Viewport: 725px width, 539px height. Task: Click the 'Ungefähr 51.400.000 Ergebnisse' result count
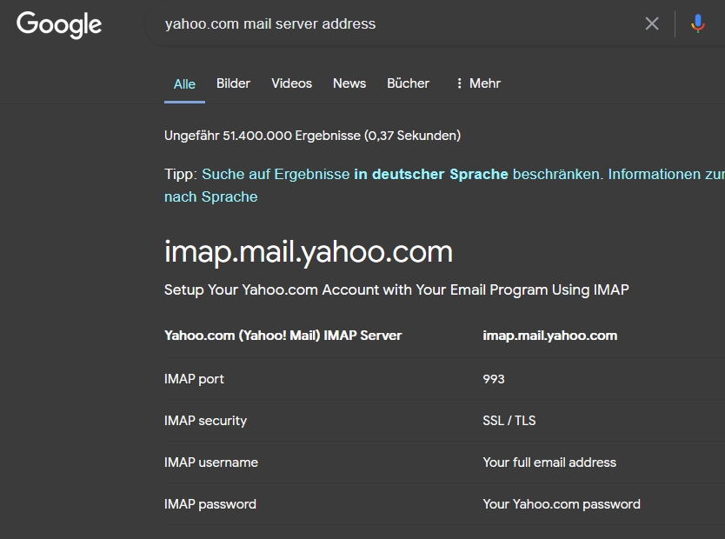click(x=312, y=136)
